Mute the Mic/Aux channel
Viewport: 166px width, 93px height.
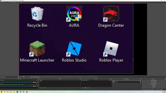pos(35,86)
